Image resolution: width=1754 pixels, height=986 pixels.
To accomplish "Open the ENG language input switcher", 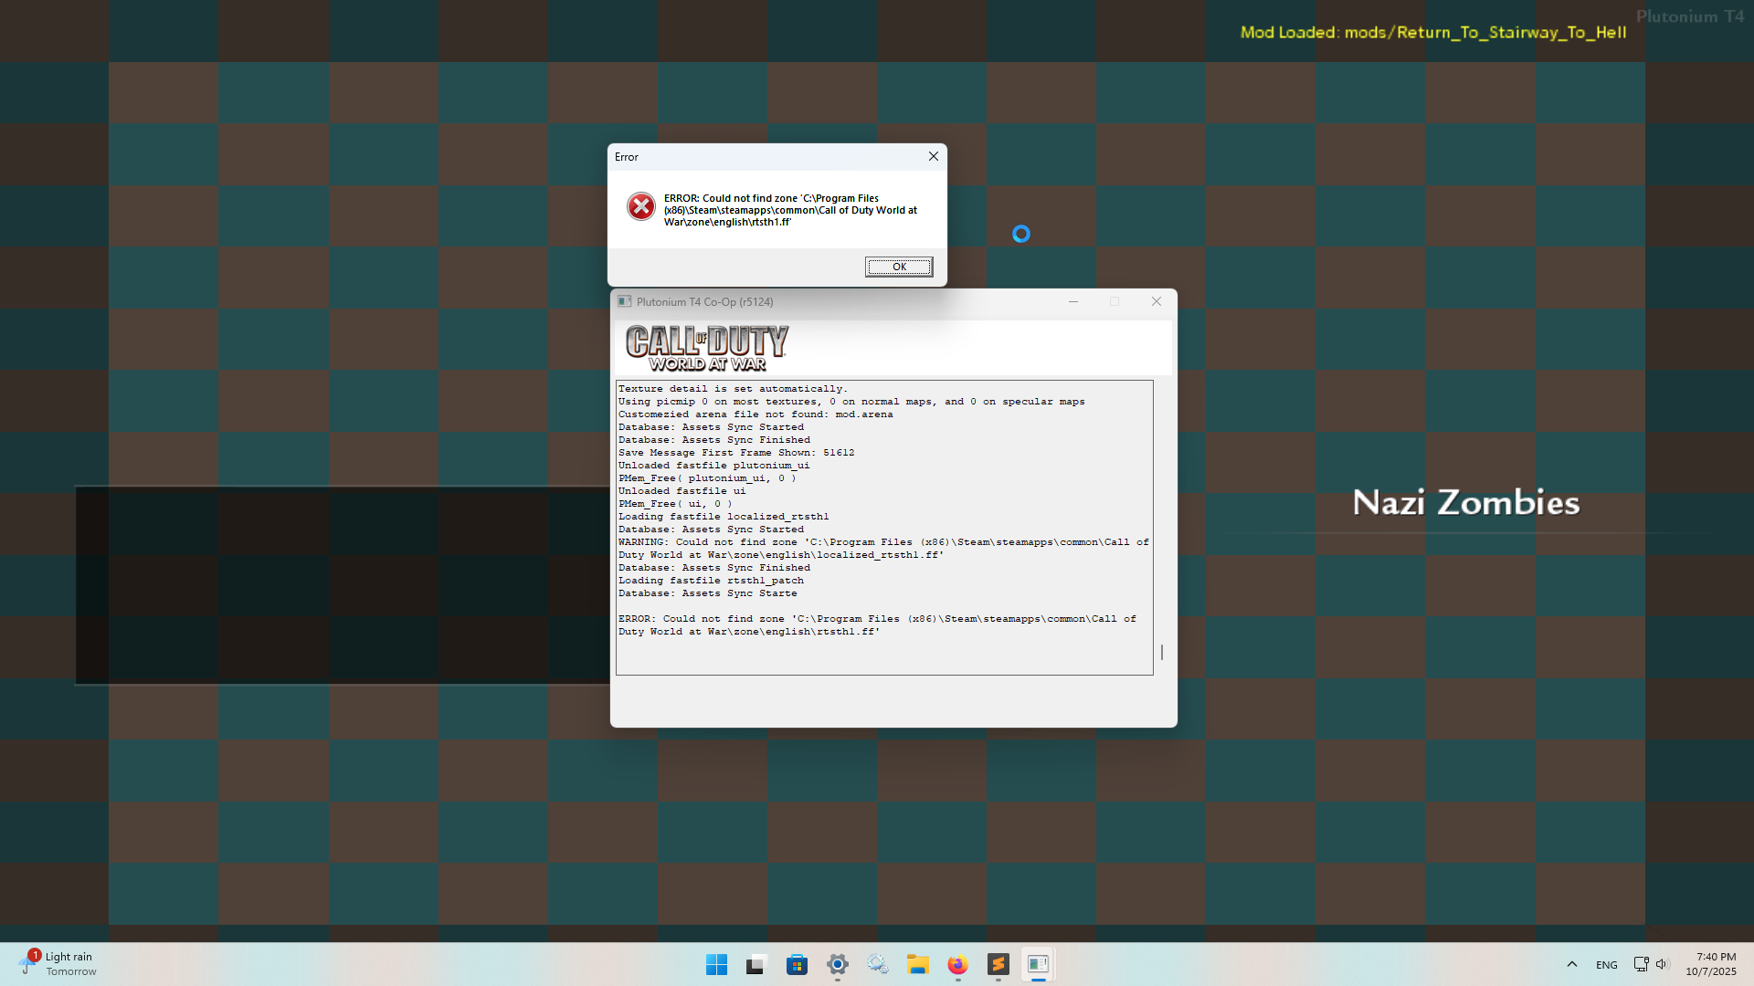I will point(1606,965).
